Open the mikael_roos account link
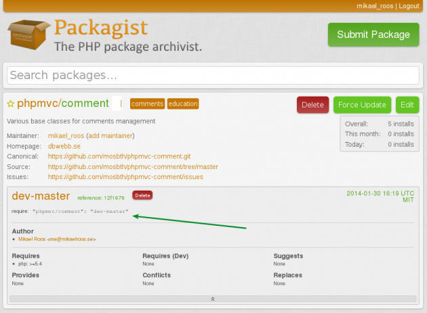Viewport: 427px width, 313px height. coord(375,6)
